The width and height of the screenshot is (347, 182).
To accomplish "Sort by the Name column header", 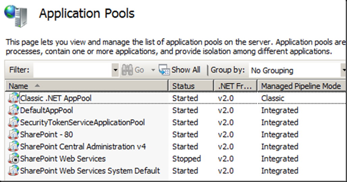I will [86, 86].
